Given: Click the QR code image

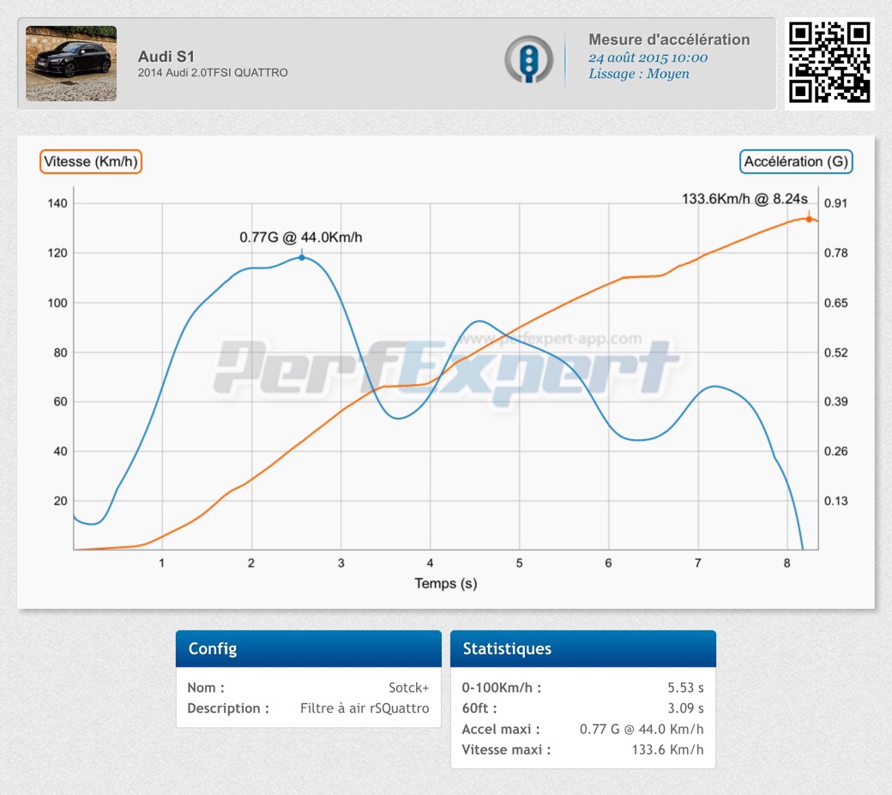Looking at the screenshot, I should [829, 63].
